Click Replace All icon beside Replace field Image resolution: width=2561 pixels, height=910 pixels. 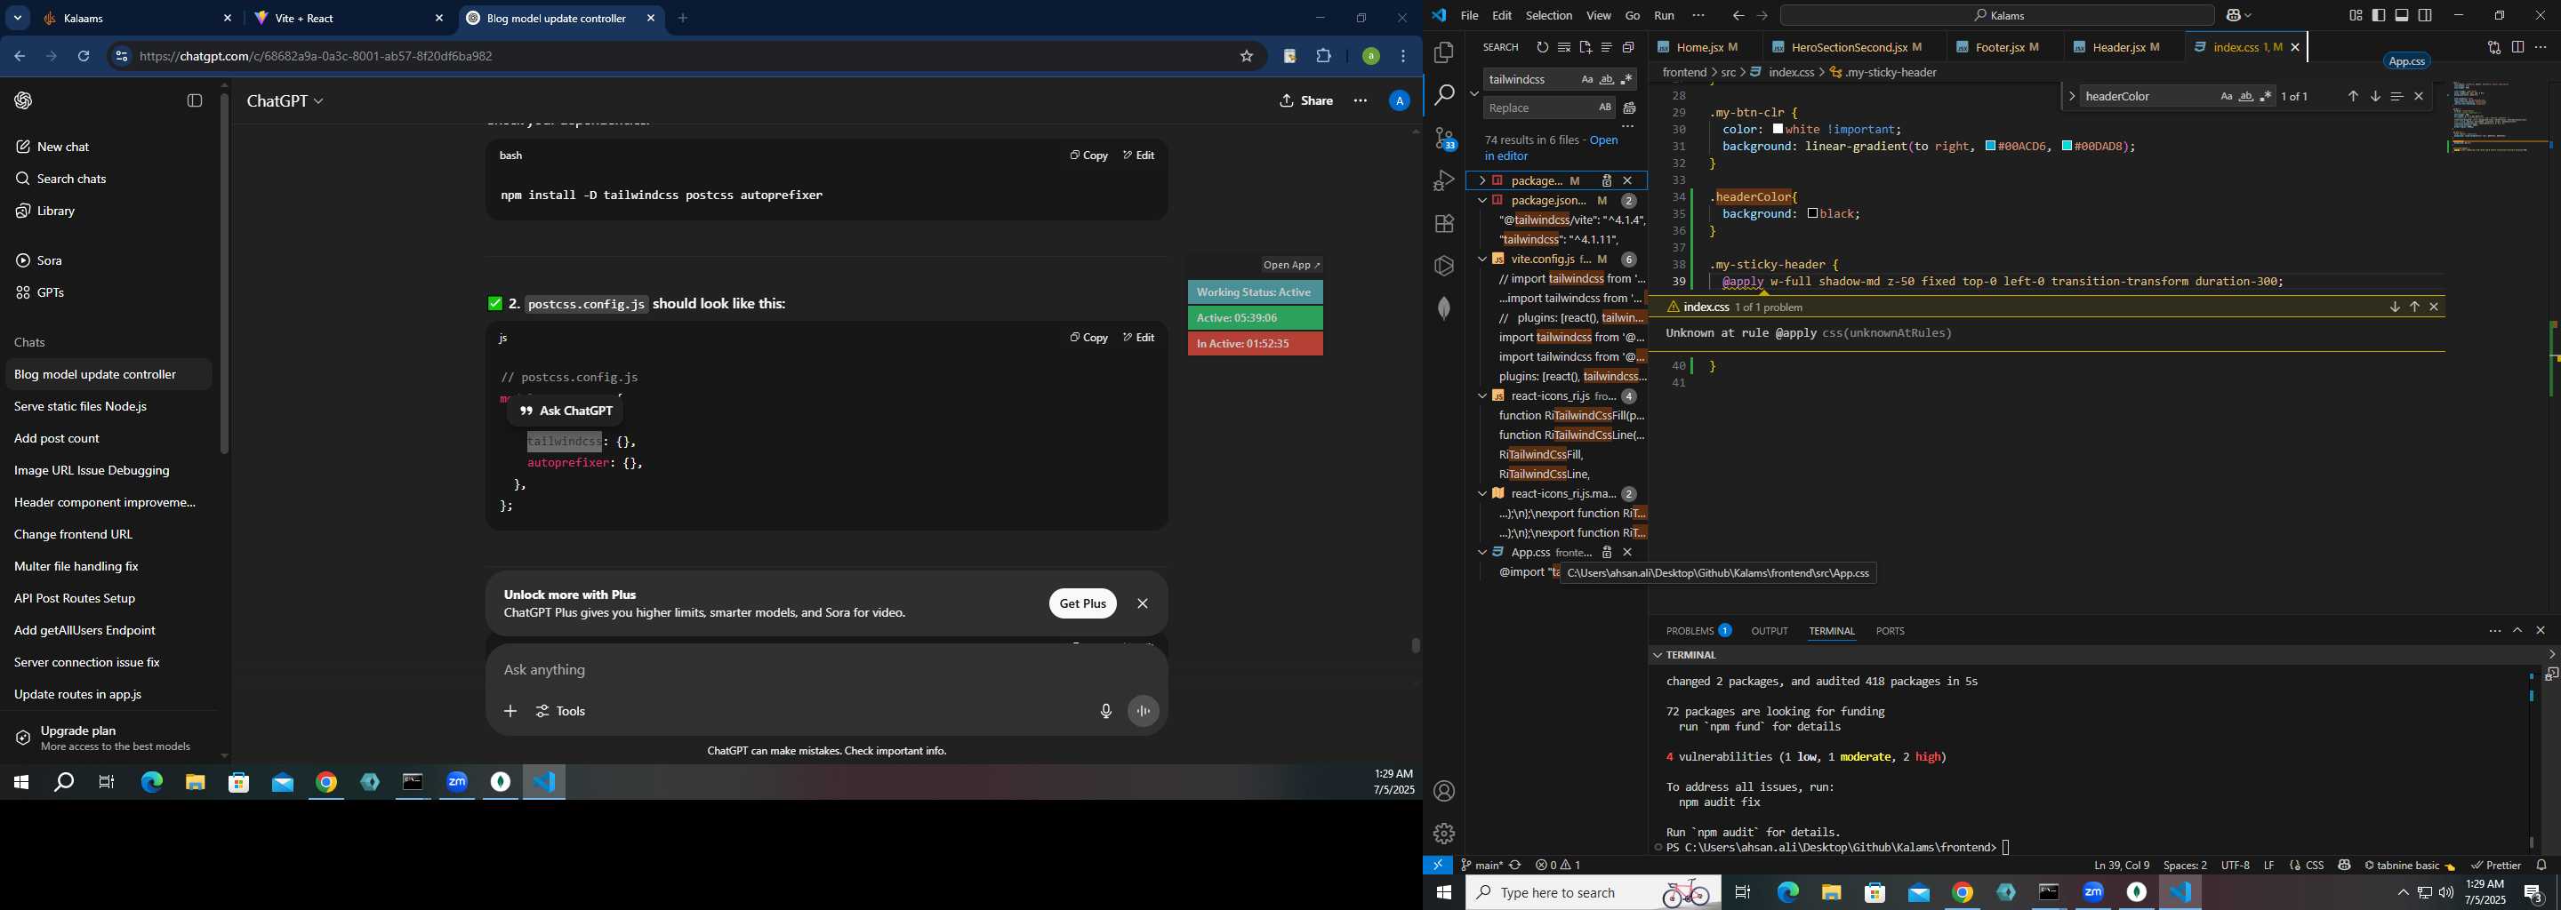tap(1629, 108)
